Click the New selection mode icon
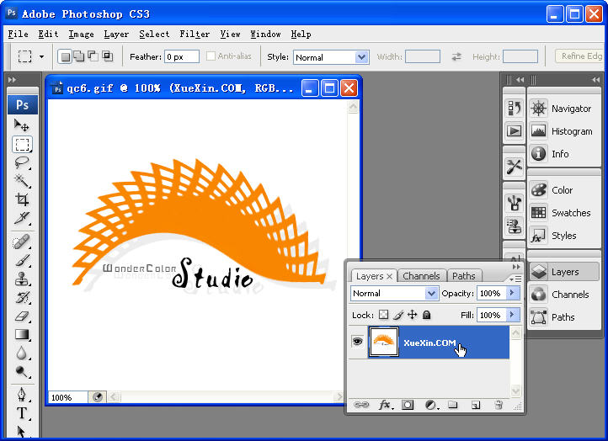This screenshot has width=608, height=441. [65, 56]
